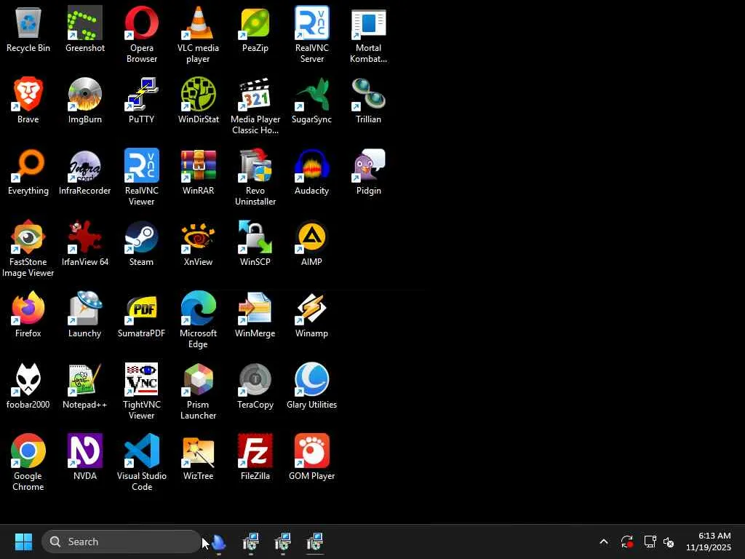
Task: Select the Everything search shortcut
Action: pos(28,172)
